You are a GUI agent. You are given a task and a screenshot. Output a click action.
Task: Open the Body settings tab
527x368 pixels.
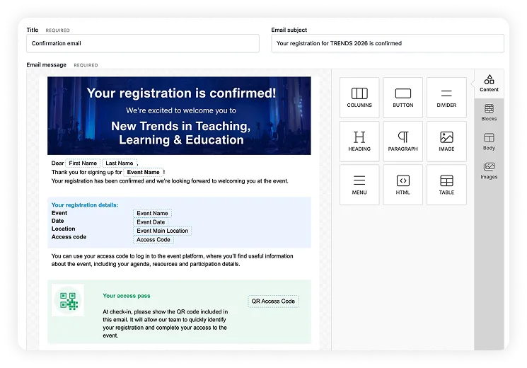(489, 142)
